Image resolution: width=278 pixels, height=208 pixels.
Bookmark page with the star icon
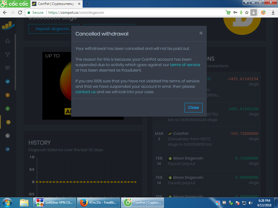pos(247,12)
